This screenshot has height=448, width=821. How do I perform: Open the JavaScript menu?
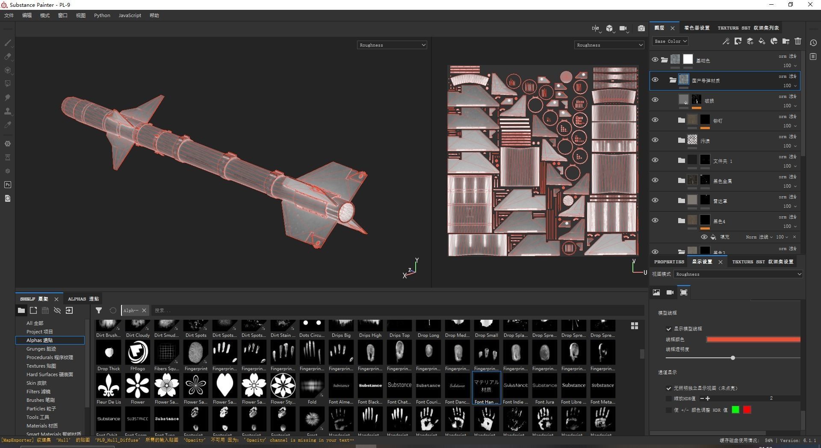(x=130, y=15)
